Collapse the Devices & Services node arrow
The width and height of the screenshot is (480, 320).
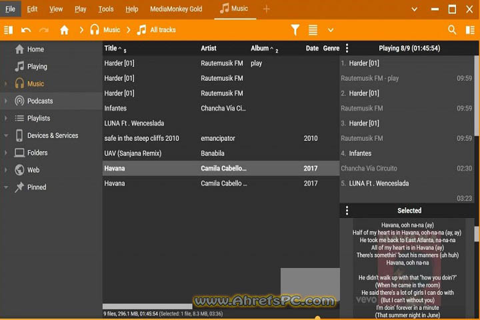(5, 135)
